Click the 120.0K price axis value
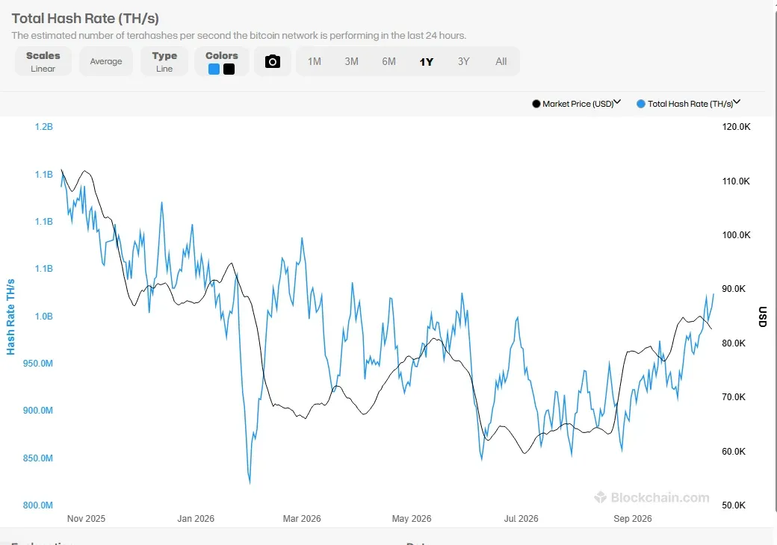Viewport: 777px width, 545px height. pyautogui.click(x=736, y=127)
